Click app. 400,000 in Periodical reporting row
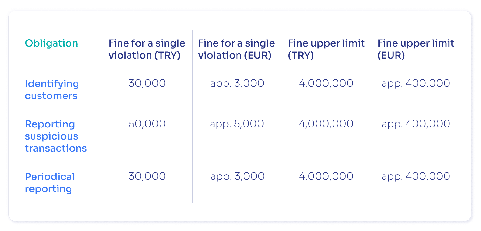Viewport: 481px width, 231px height. pos(416,176)
